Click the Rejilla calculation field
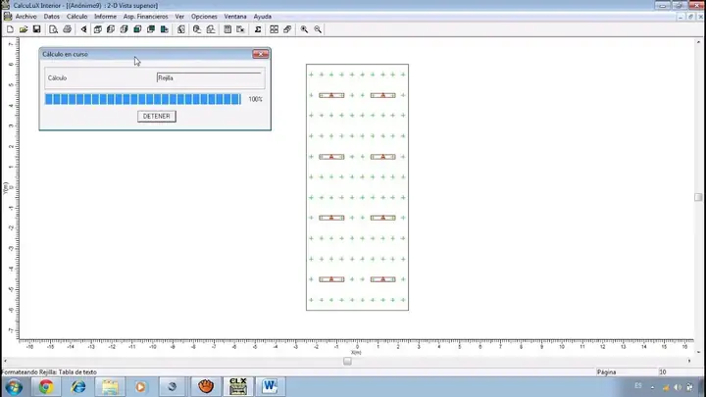This screenshot has height=397, width=706. pyautogui.click(x=210, y=77)
